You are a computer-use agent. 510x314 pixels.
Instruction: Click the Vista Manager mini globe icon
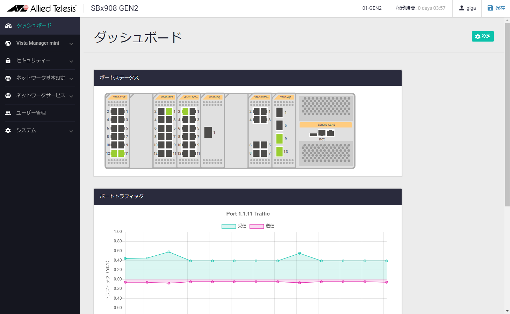8,43
